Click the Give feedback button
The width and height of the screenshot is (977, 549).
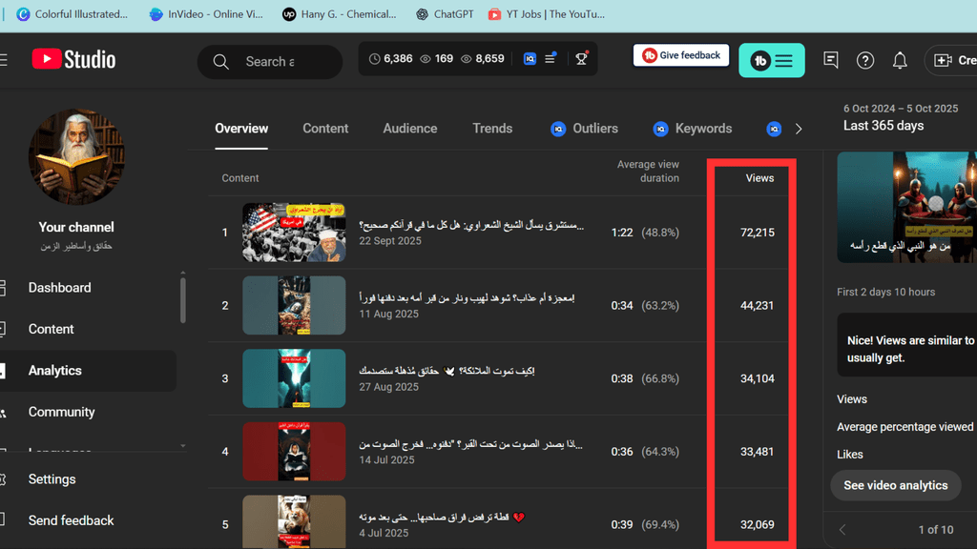pyautogui.click(x=681, y=55)
